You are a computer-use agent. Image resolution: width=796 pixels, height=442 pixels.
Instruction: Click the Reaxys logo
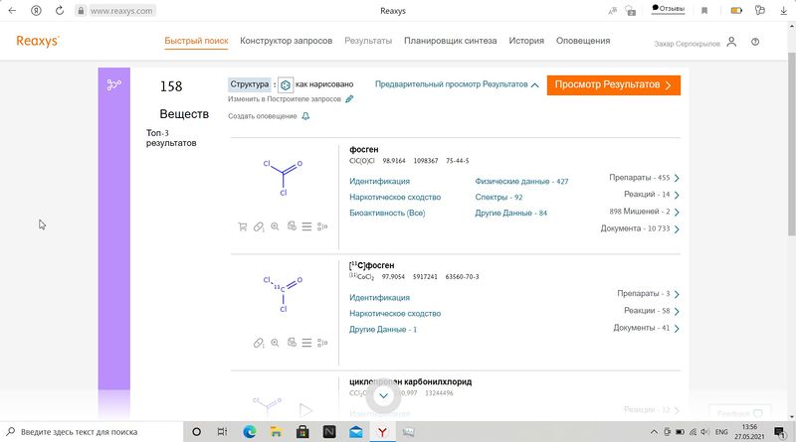coord(38,41)
